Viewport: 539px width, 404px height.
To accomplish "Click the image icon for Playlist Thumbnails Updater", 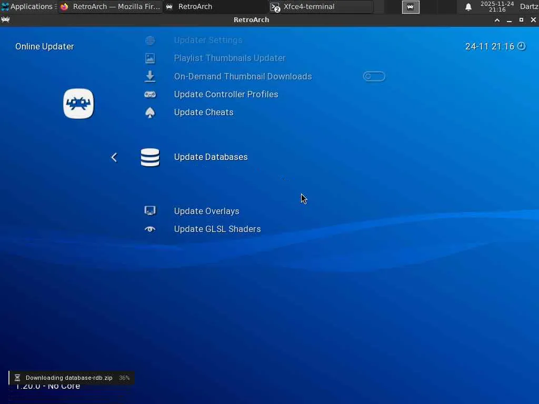I will 150,58.
